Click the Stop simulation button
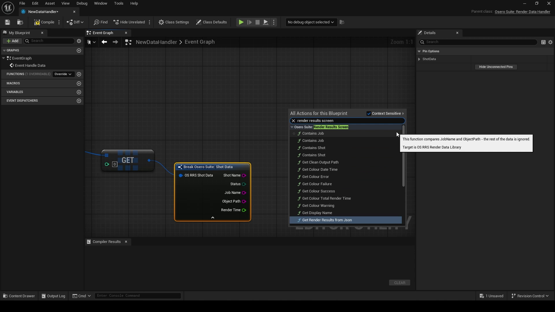555x312 pixels. (257, 22)
